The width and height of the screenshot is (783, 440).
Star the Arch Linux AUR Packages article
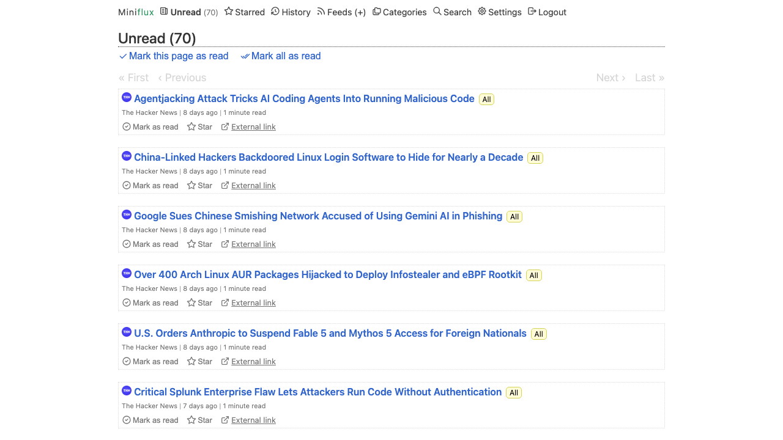point(200,303)
